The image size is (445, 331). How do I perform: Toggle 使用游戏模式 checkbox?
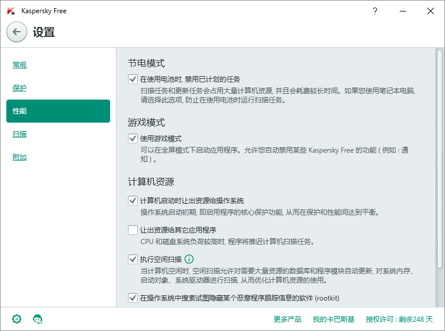(x=133, y=138)
